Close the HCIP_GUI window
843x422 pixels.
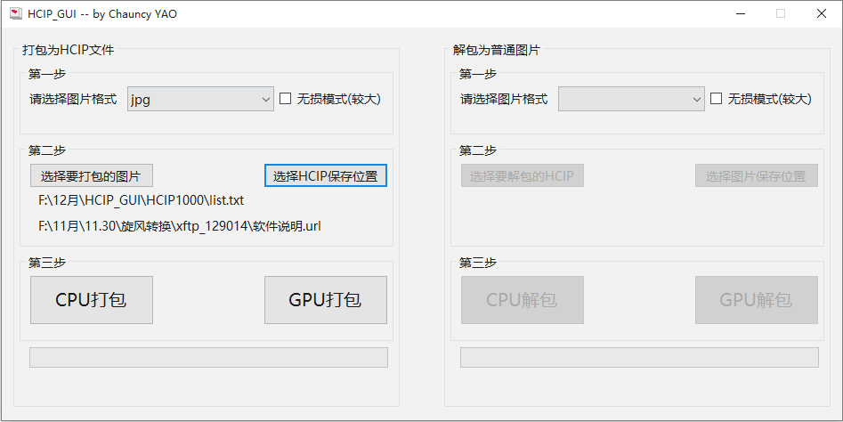pos(821,13)
